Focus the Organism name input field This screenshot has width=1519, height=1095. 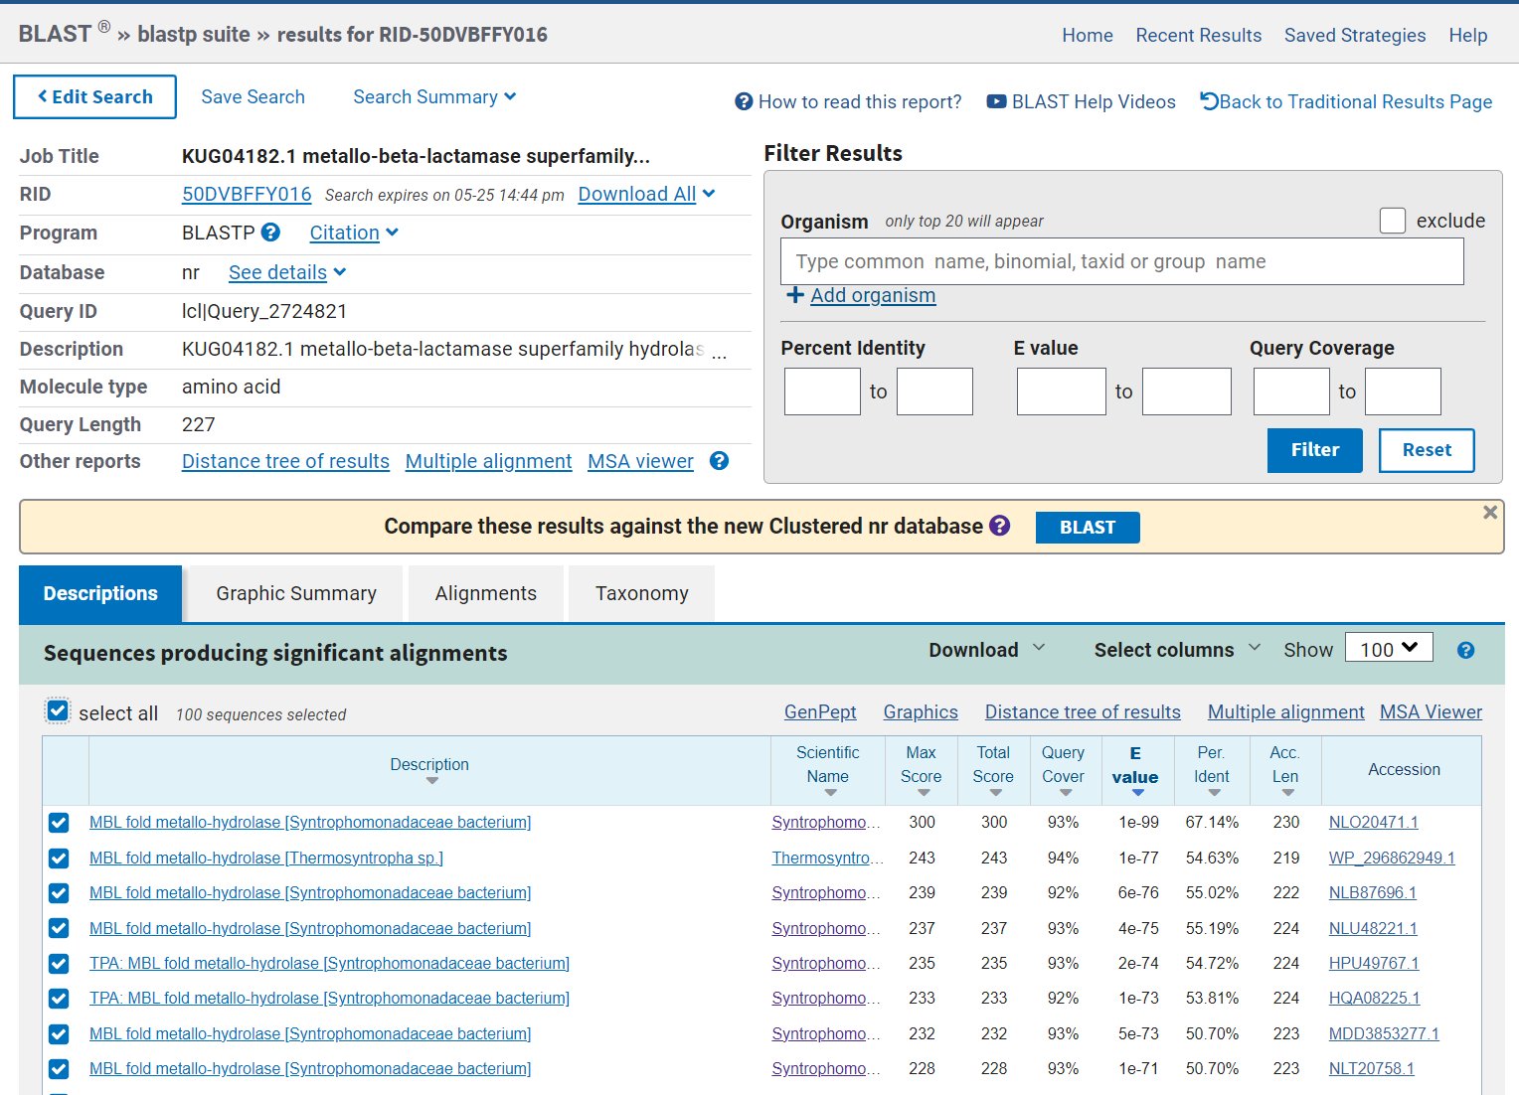(1121, 261)
